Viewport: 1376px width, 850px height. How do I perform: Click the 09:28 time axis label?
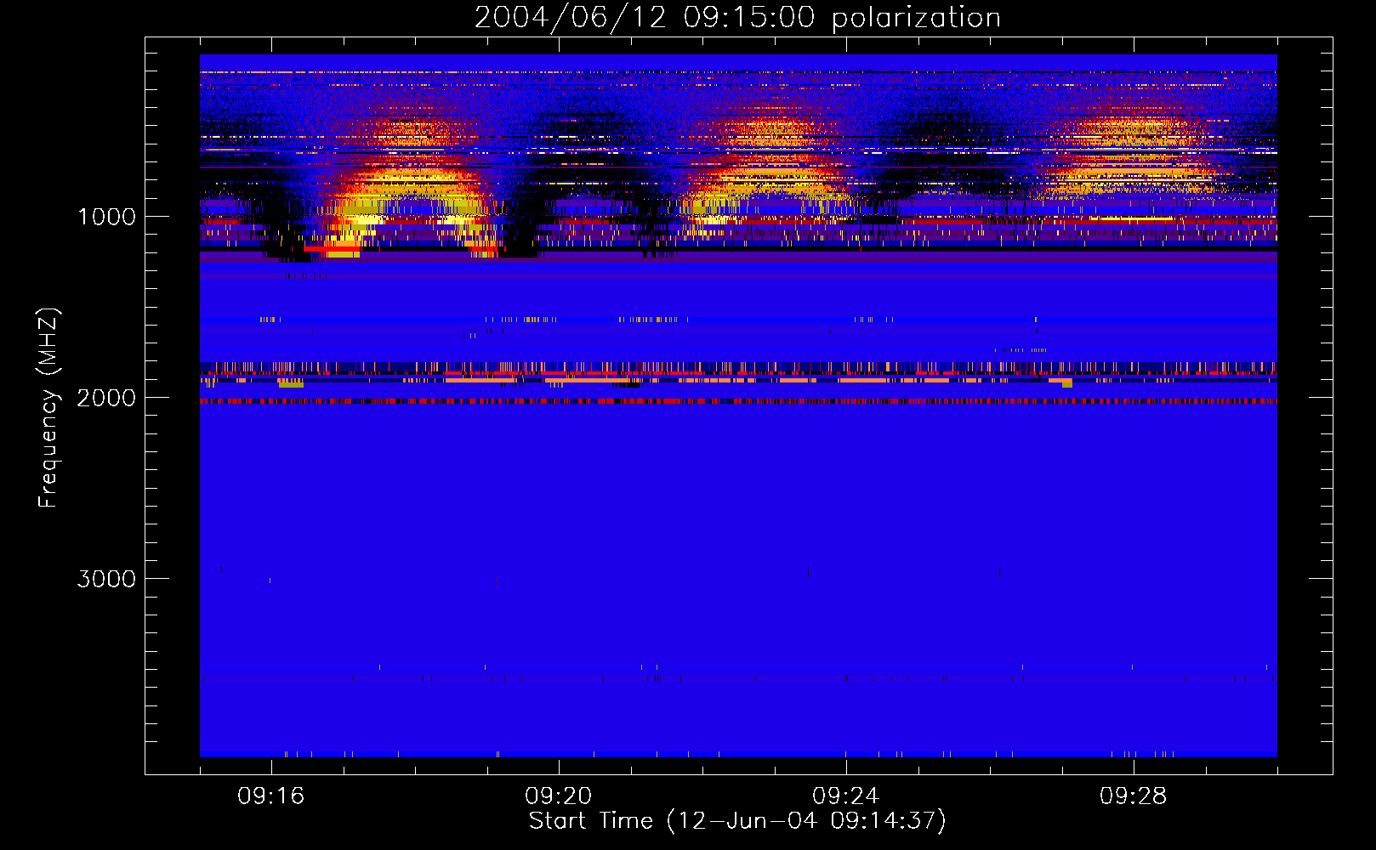pos(1134,796)
